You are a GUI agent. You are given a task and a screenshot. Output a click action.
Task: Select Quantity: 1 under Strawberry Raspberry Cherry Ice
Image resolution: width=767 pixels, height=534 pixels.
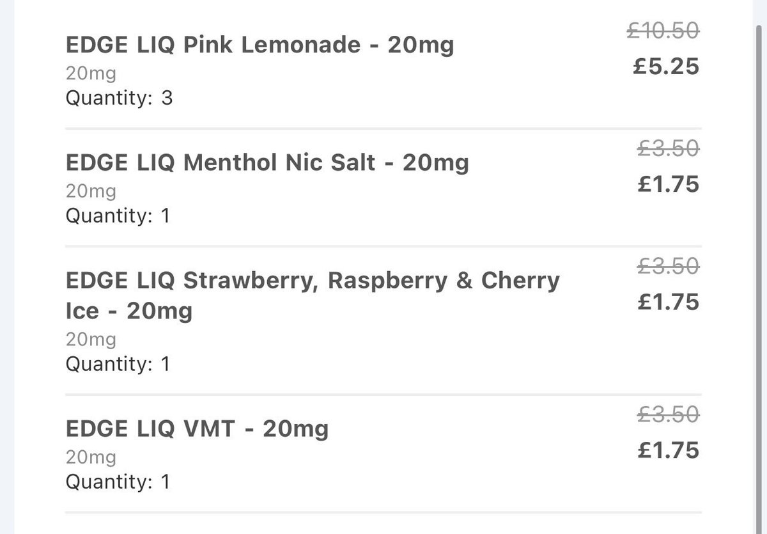click(x=118, y=365)
